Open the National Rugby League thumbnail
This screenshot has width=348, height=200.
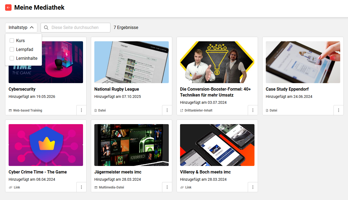click(131, 62)
